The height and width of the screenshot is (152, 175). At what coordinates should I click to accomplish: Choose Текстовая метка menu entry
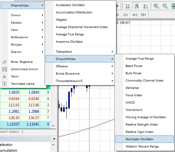[23, 84]
